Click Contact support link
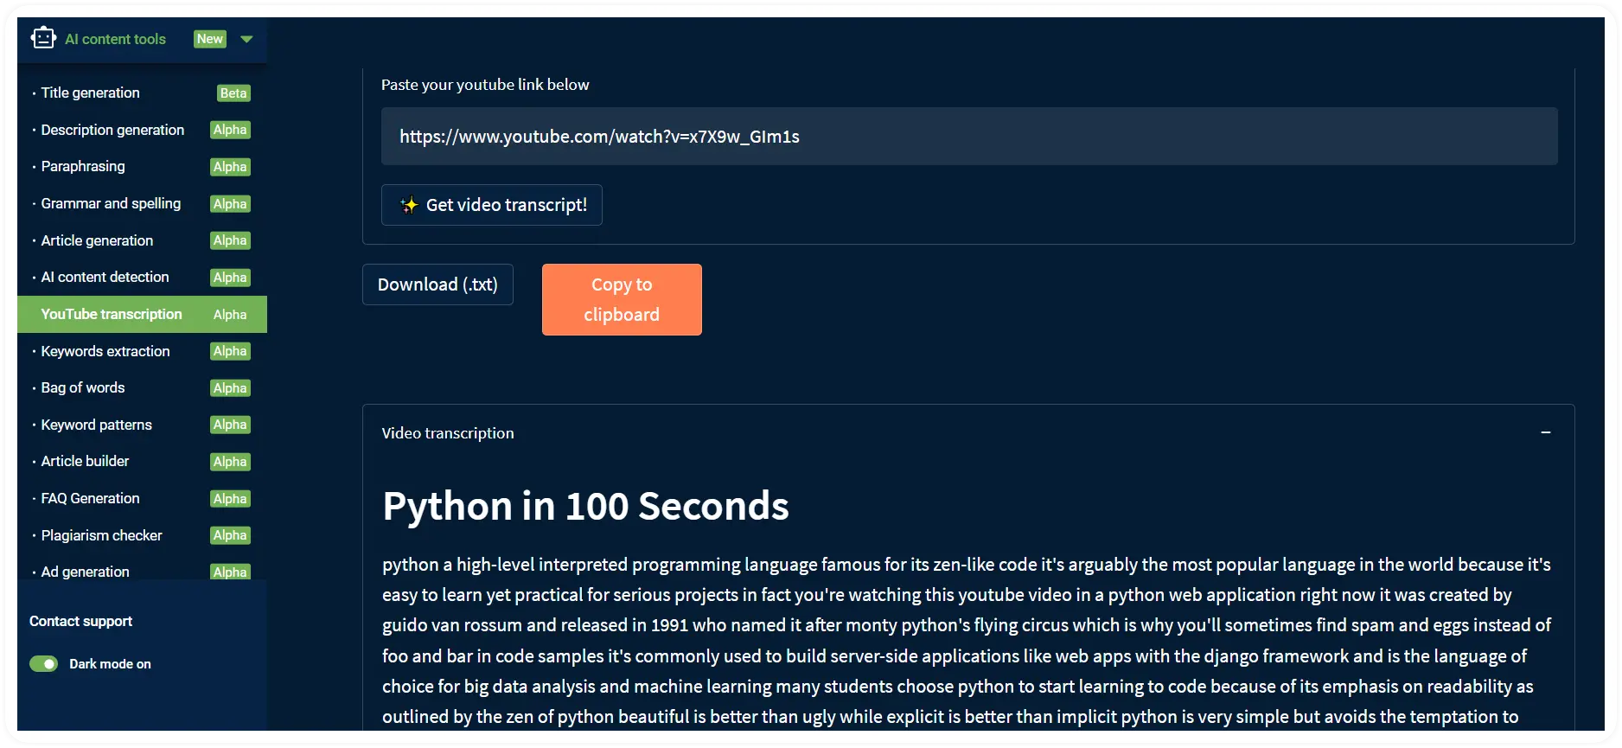 click(80, 621)
